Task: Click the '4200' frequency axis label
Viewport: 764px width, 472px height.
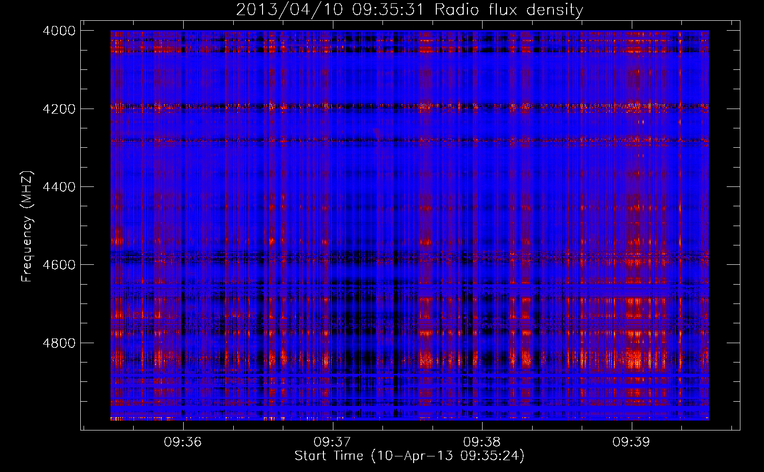Action: [59, 109]
